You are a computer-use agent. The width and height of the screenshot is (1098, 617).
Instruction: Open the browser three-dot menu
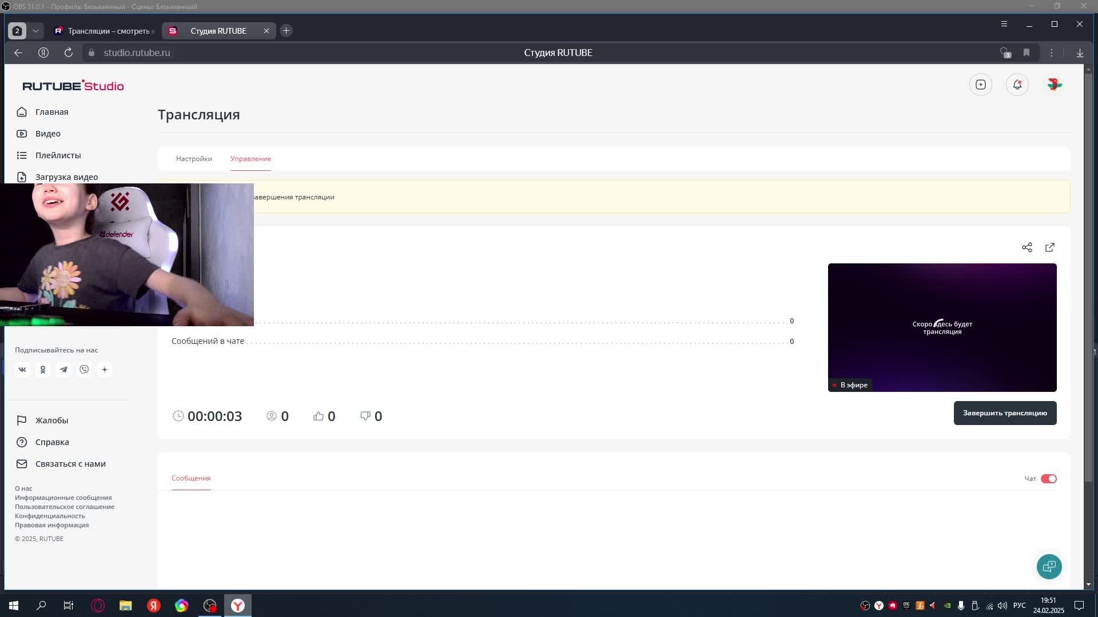point(1051,53)
